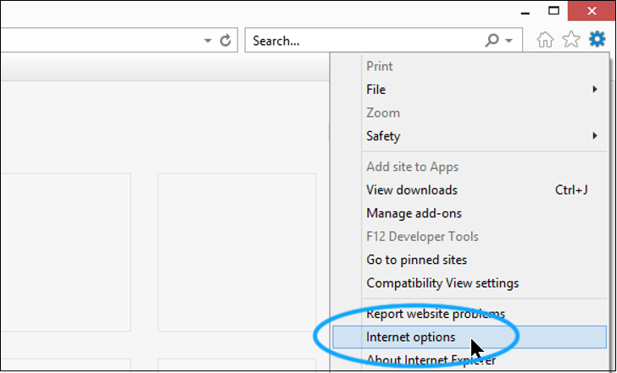This screenshot has width=617, height=373.
Task: Close the Internet Explorer window
Action: pyautogui.click(x=591, y=11)
